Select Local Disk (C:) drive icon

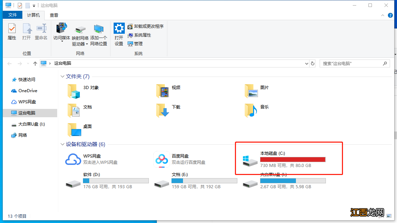(x=250, y=161)
